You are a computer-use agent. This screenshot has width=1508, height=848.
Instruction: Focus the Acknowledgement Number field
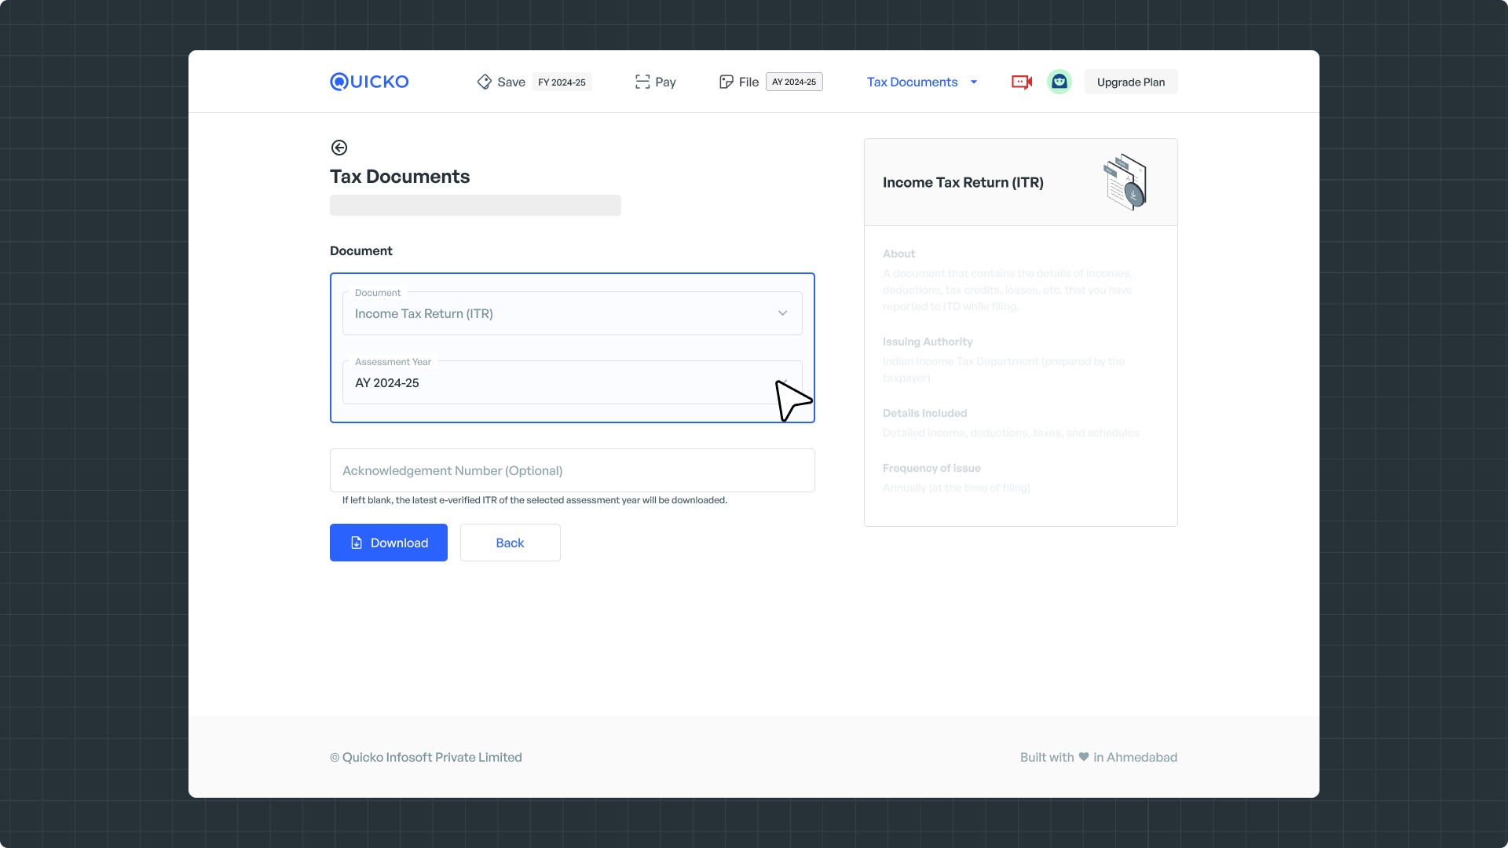572,470
